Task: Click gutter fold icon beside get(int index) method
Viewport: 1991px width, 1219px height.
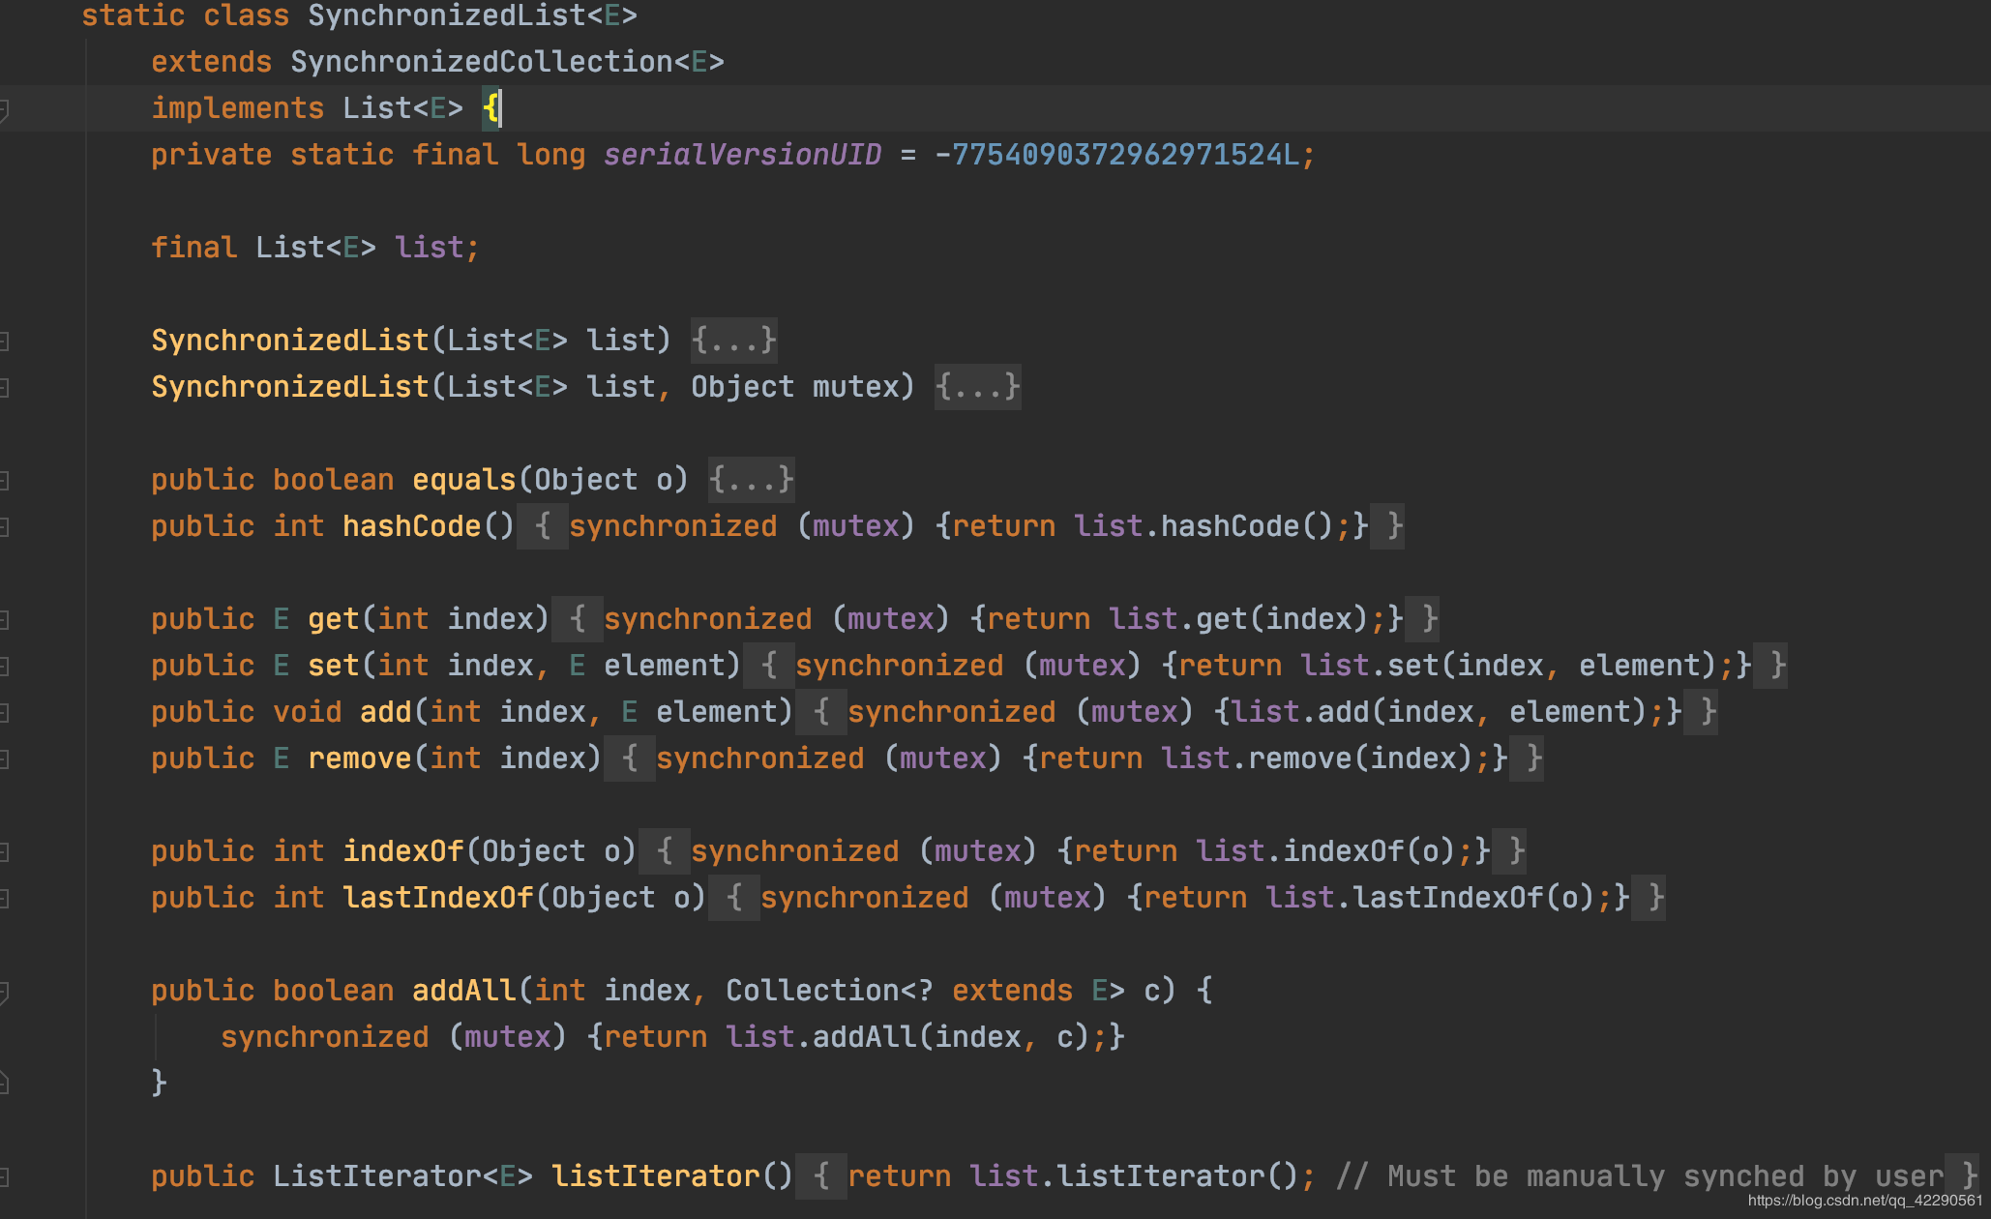Action: tap(5, 620)
